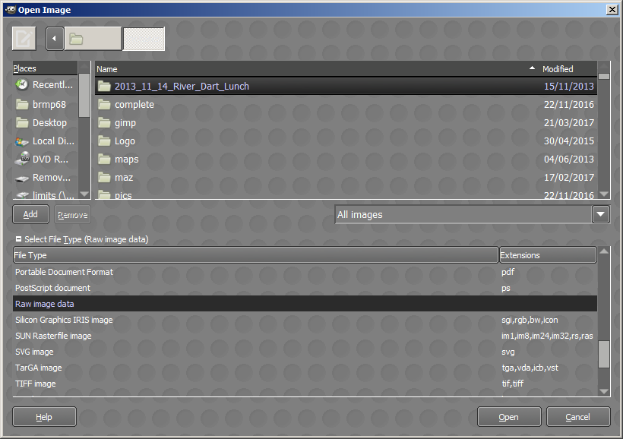Click the 04/06/2013 modified date
The height and width of the screenshot is (439, 623).
click(x=568, y=159)
